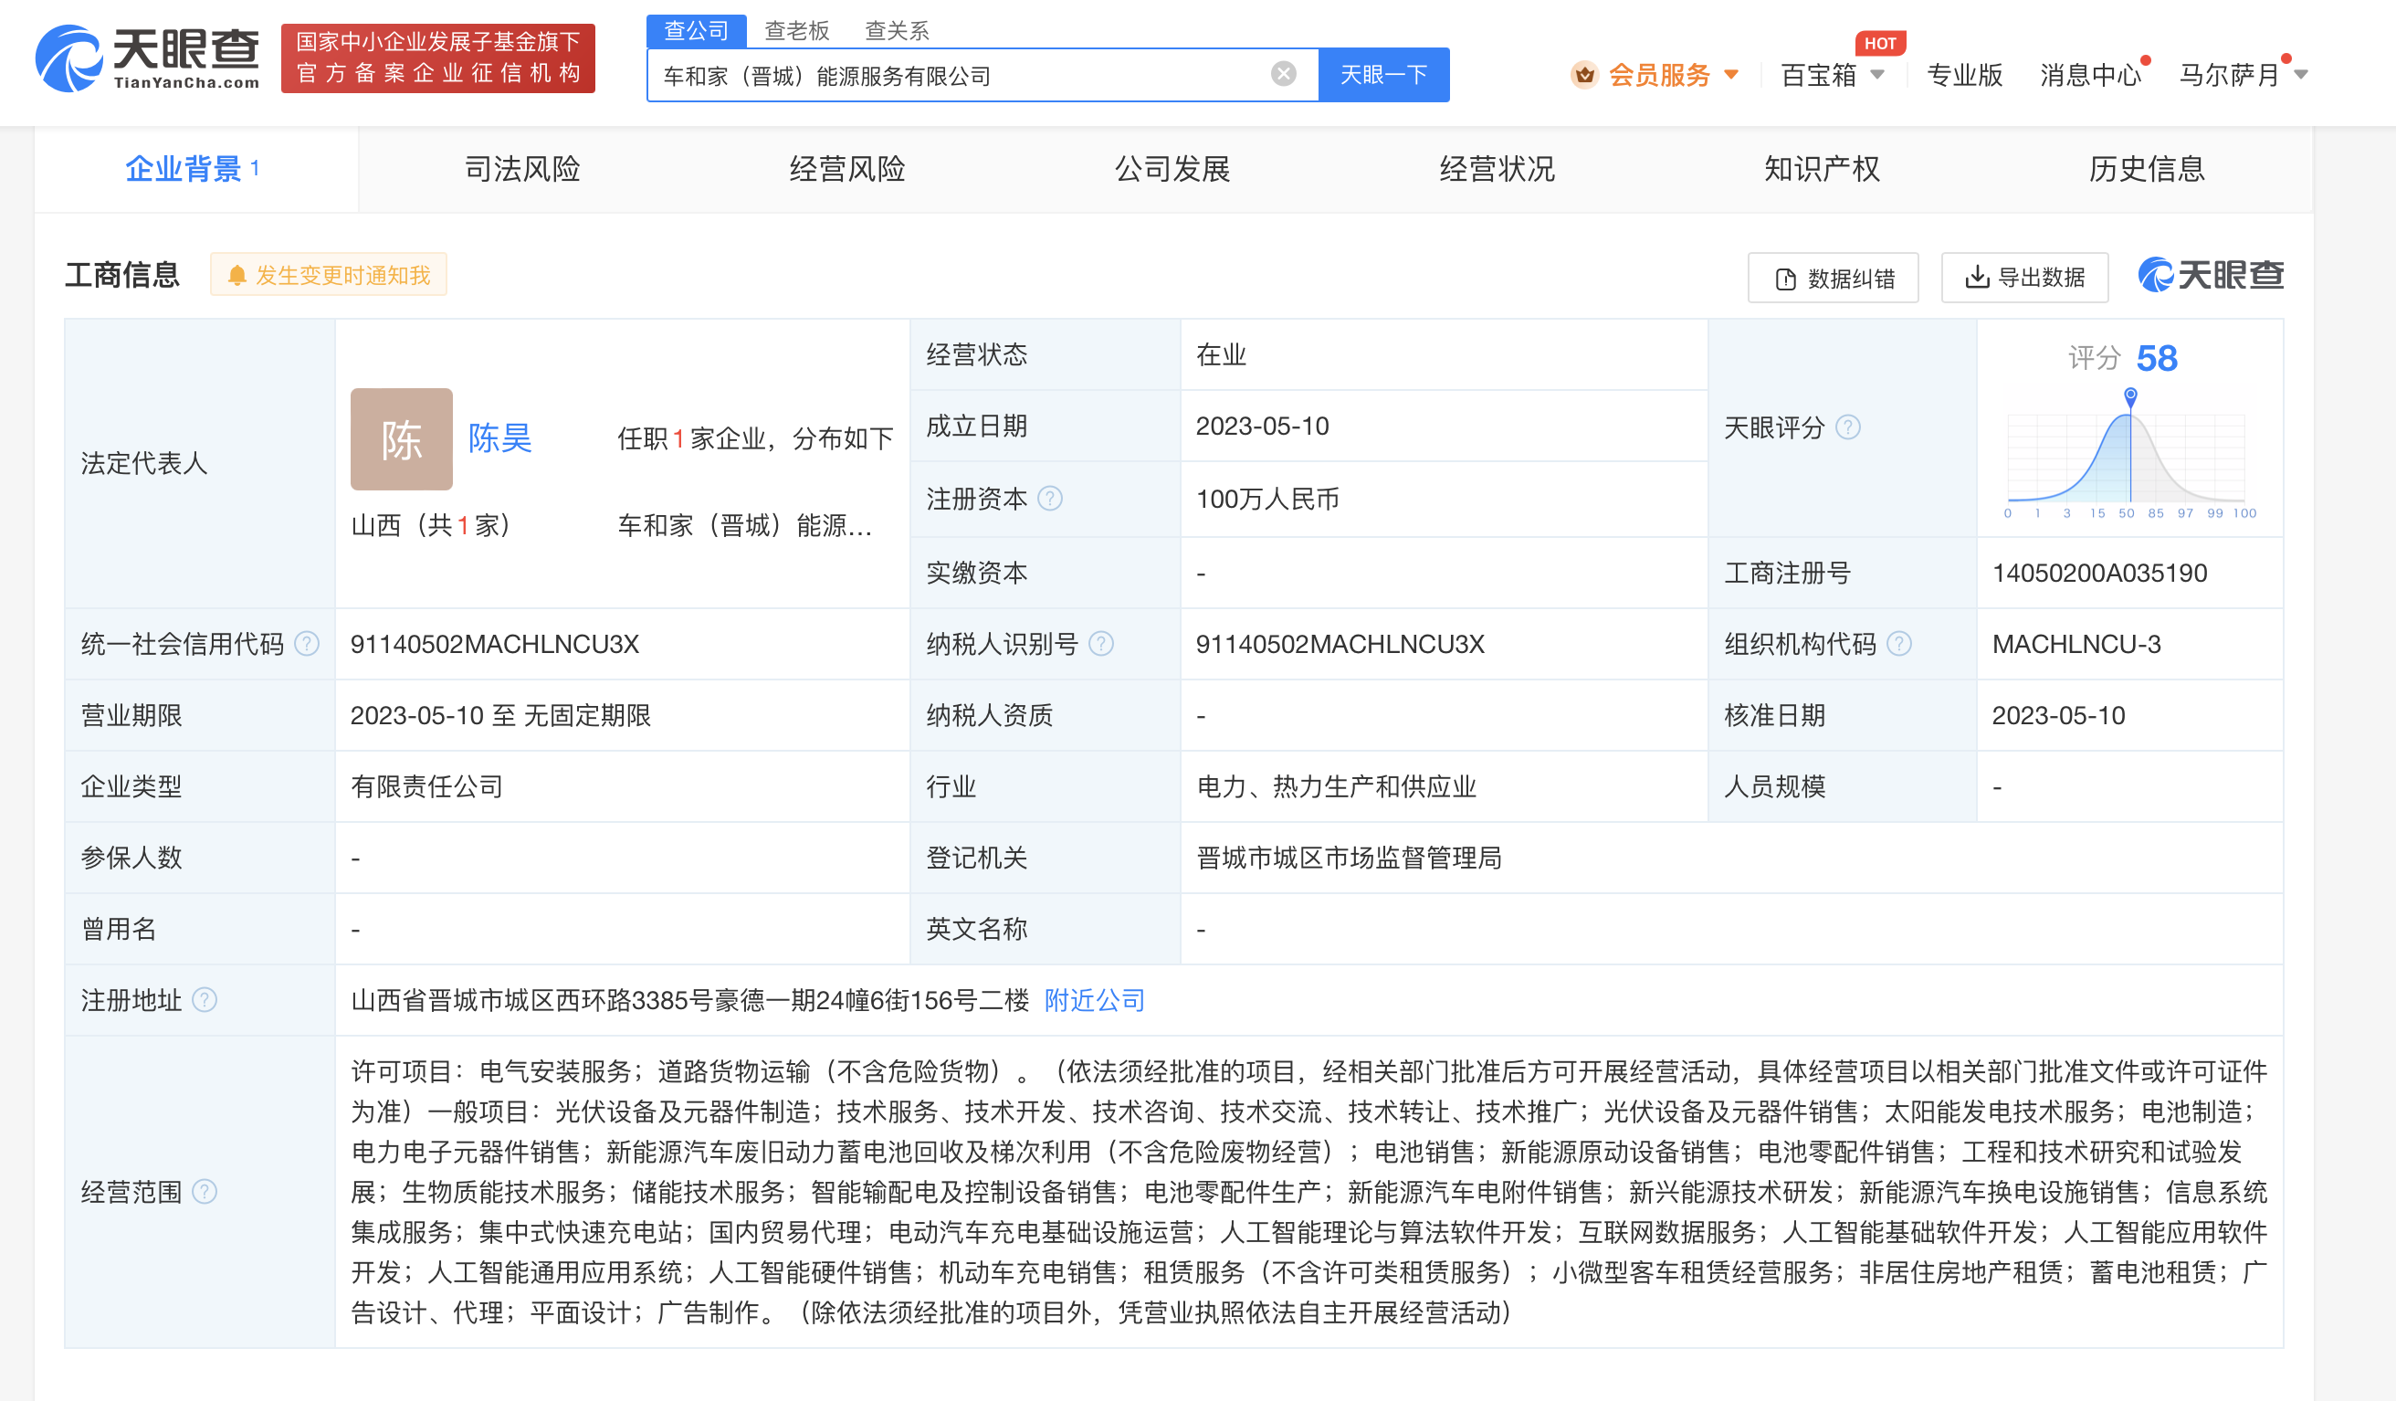Switch to the 经营状况 tab
The width and height of the screenshot is (2396, 1401).
click(1497, 169)
